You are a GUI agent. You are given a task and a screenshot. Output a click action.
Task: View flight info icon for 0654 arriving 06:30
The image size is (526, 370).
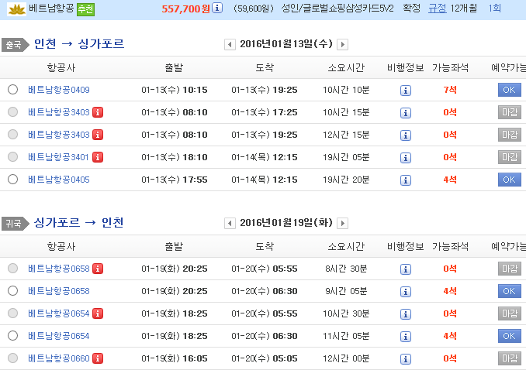[406, 337]
